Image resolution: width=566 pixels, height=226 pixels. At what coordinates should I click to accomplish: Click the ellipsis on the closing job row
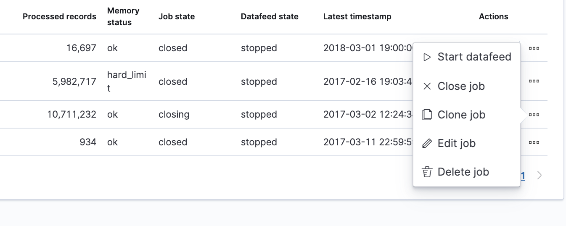(x=534, y=114)
